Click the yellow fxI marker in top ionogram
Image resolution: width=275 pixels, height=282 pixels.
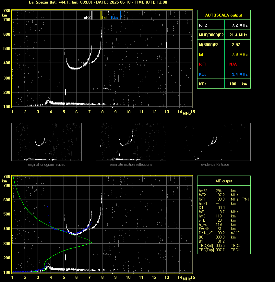tap(101, 15)
